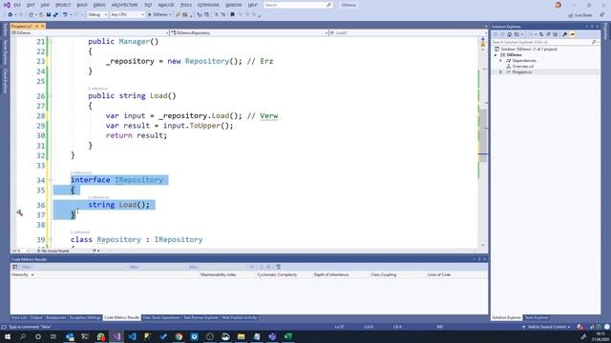Open the DEBUG menu
This screenshot has height=343, width=611.
[x=99, y=5]
